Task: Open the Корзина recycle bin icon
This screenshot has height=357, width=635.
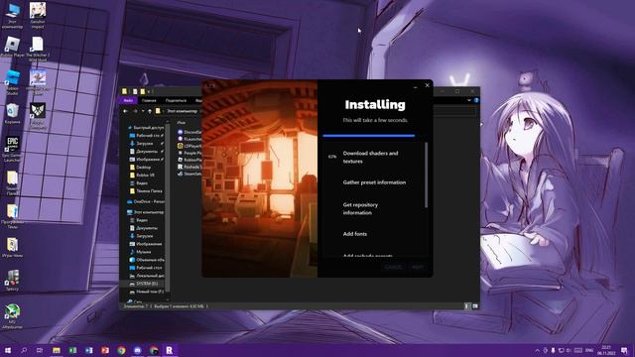Action: pyautogui.click(x=12, y=113)
